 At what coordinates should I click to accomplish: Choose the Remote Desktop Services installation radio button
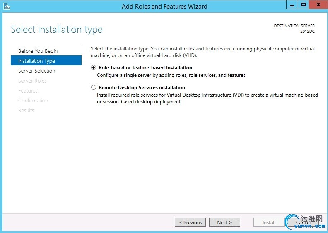[x=94, y=88]
